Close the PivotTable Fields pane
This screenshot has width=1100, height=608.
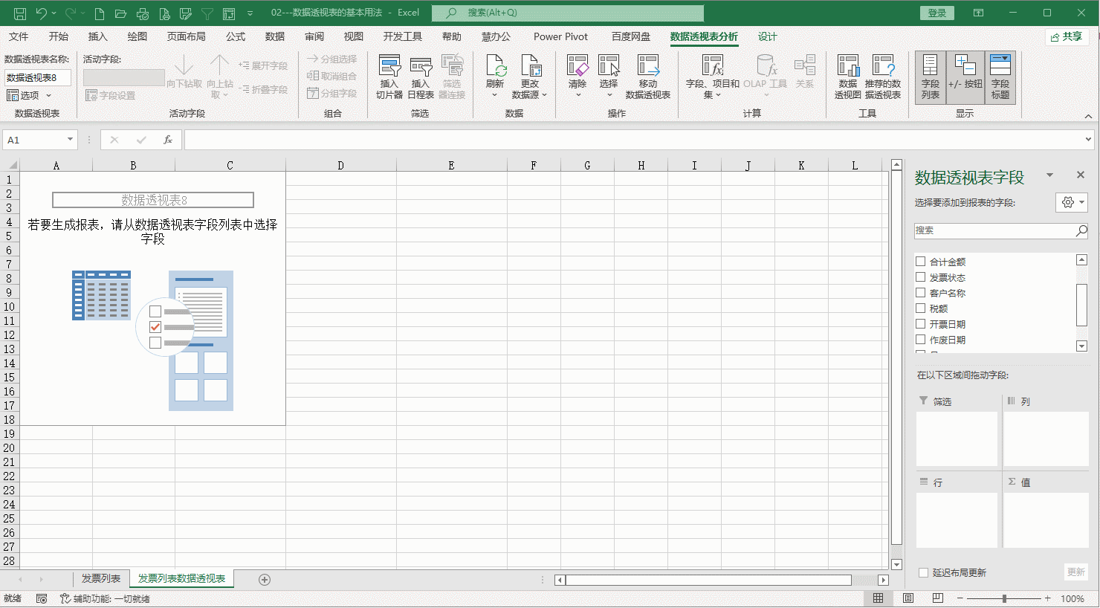coord(1081,175)
